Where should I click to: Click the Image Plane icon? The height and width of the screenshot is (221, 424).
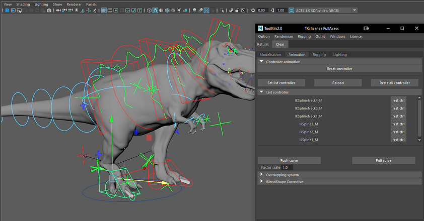tap(82, 11)
